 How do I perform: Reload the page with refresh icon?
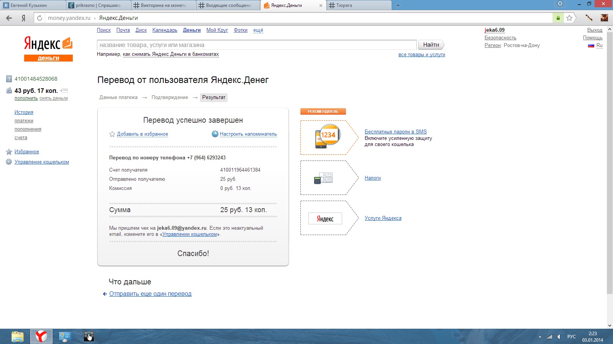pos(39,18)
